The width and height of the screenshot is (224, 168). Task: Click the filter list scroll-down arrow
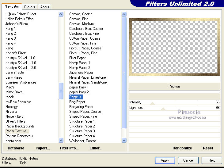point(124,140)
